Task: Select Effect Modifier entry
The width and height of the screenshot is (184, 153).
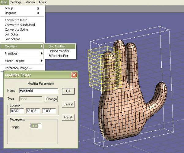Action: coord(58,56)
